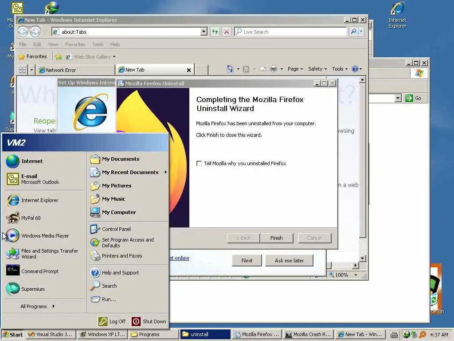The width and height of the screenshot is (454, 341).
Task: Click system tray clock 4:37 AM
Action: coord(439,335)
